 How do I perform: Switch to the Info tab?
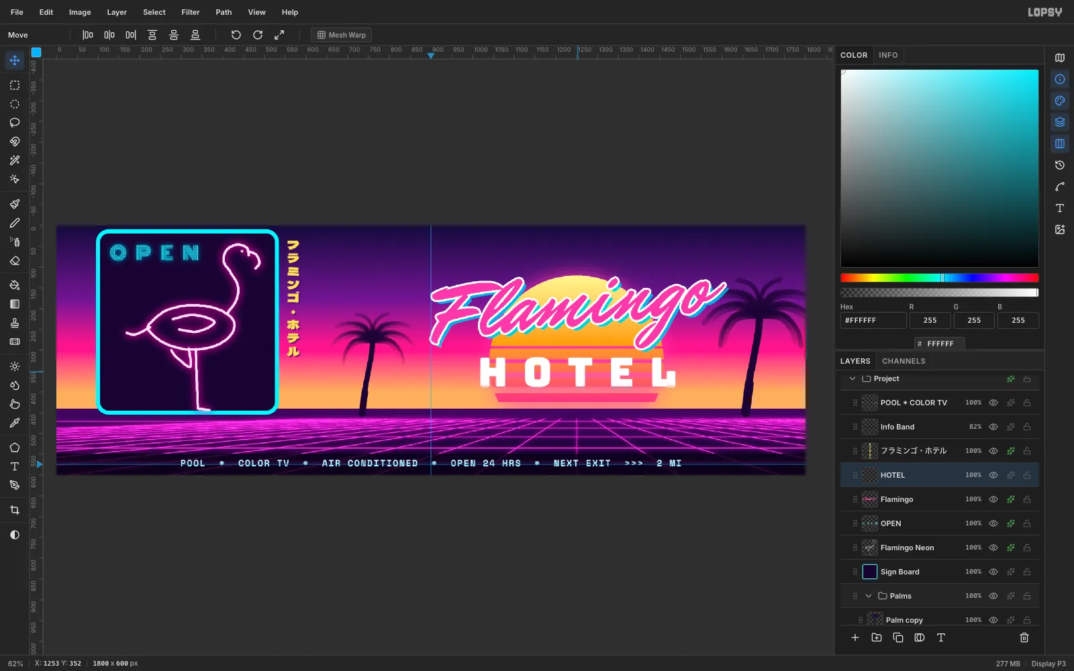point(888,55)
